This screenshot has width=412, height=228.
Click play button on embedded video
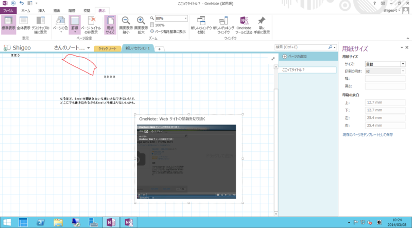click(x=139, y=195)
